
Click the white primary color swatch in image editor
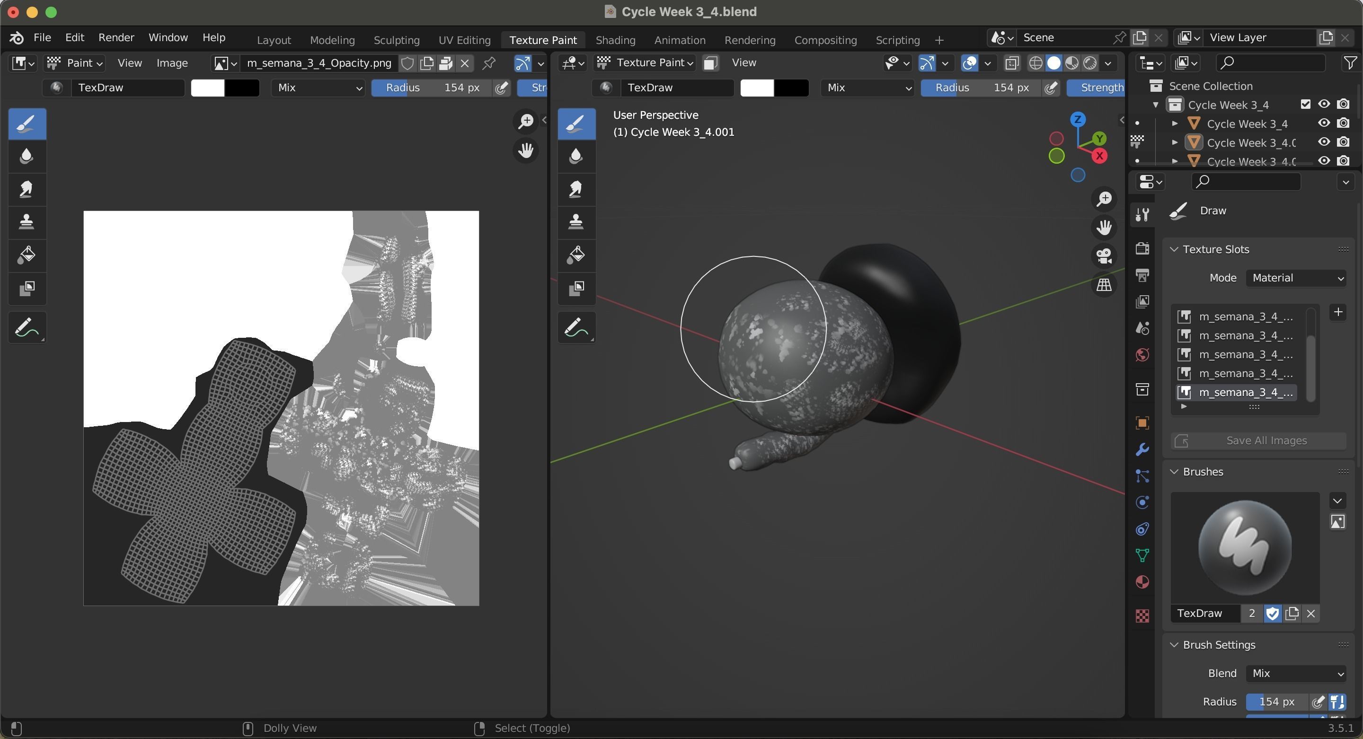click(207, 88)
